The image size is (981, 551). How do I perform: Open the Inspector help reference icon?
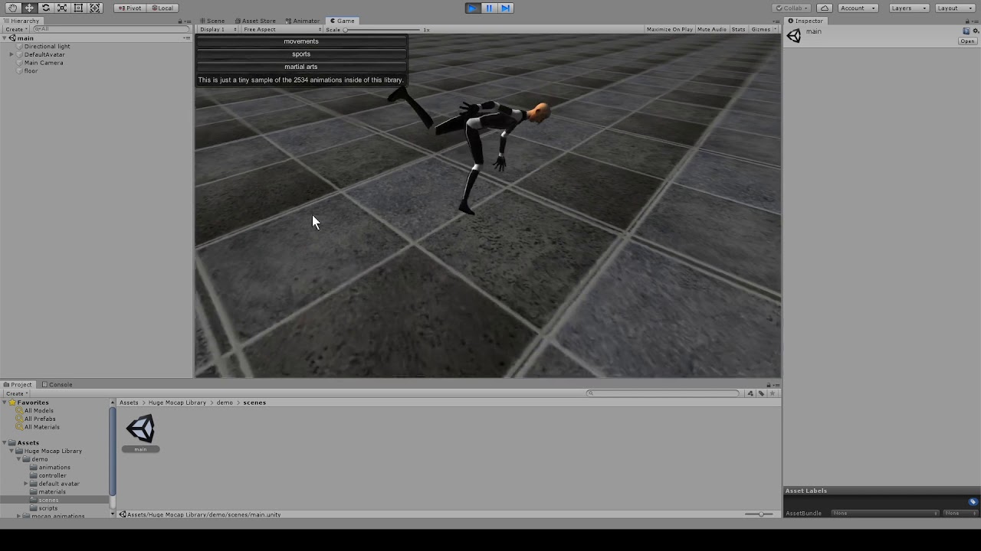pos(966,31)
